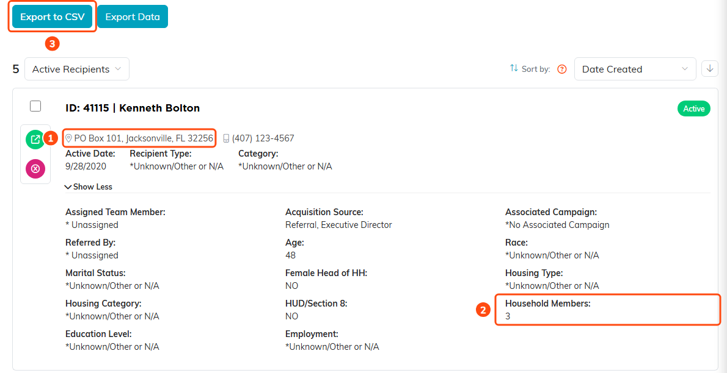
Task: Click the pink deactivate recipient icon
Action: click(35, 169)
